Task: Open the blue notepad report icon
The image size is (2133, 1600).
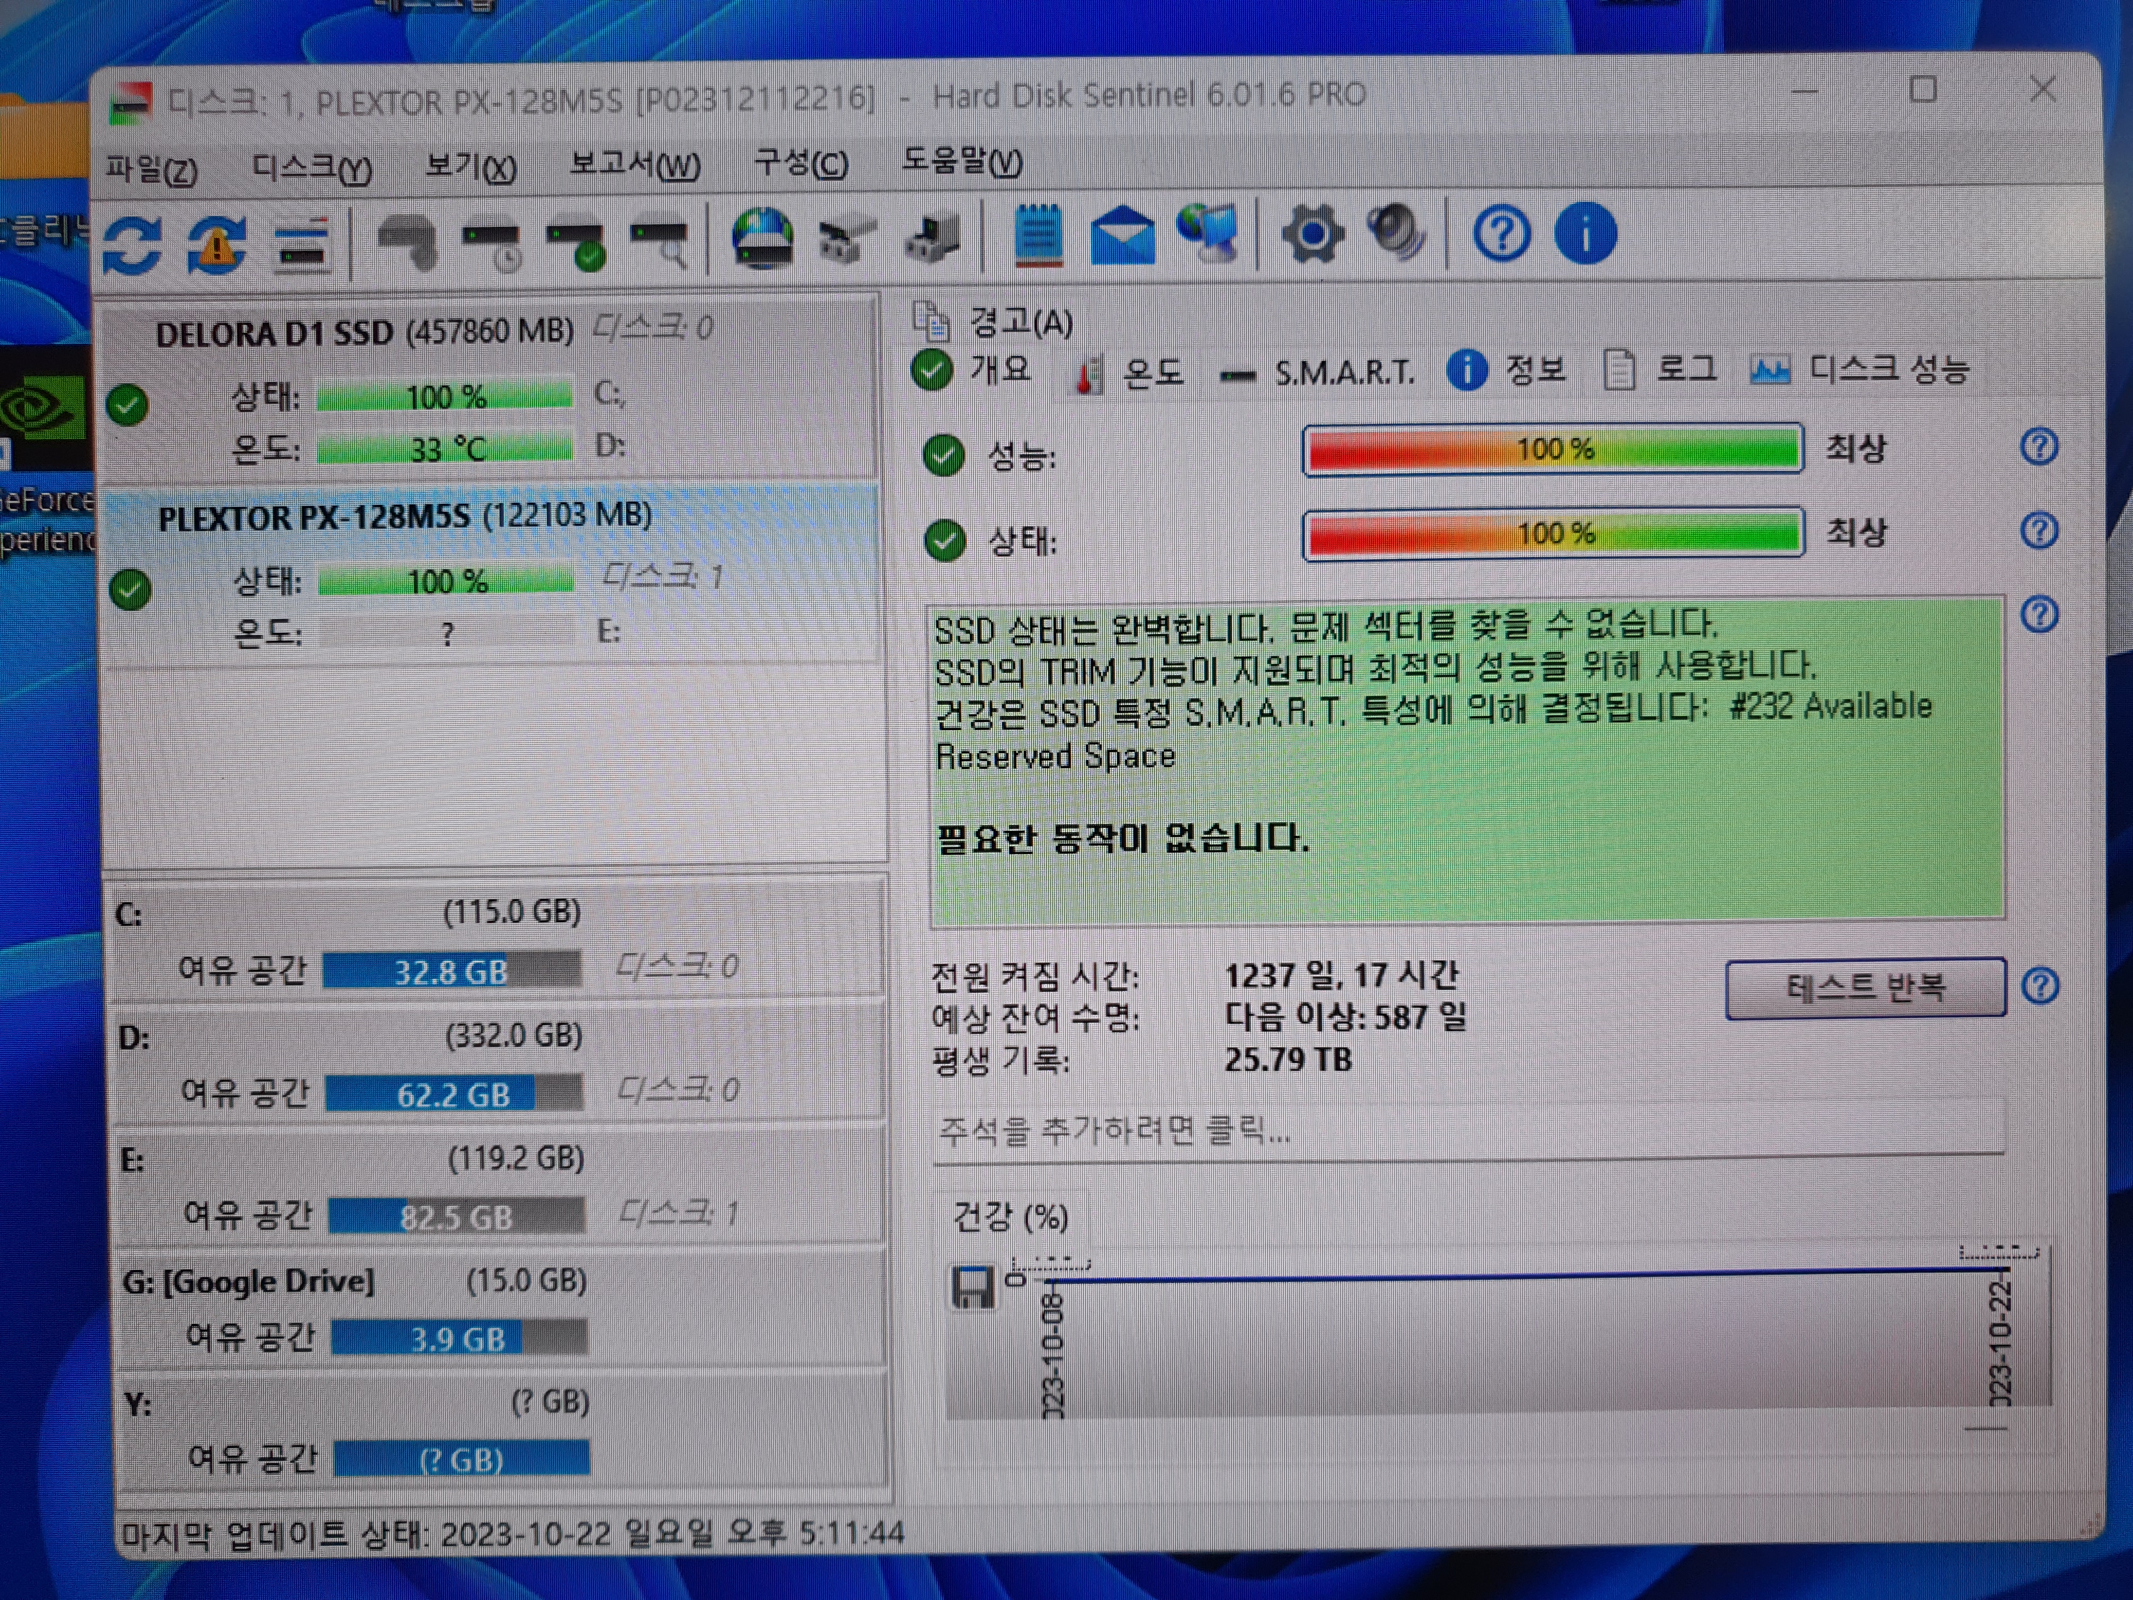Action: pos(1038,234)
